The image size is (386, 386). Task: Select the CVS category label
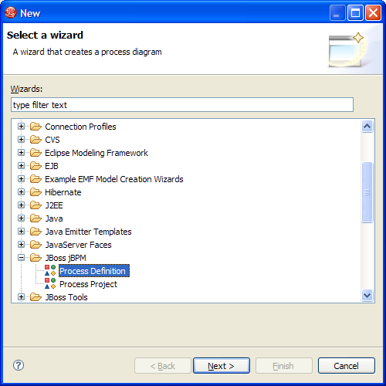pos(52,140)
